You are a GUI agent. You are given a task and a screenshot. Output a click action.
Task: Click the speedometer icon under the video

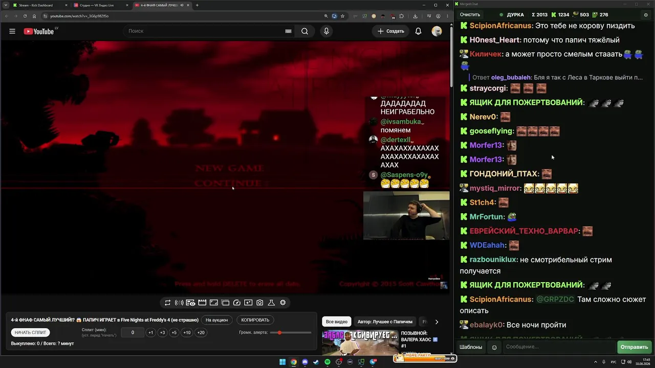point(237,303)
